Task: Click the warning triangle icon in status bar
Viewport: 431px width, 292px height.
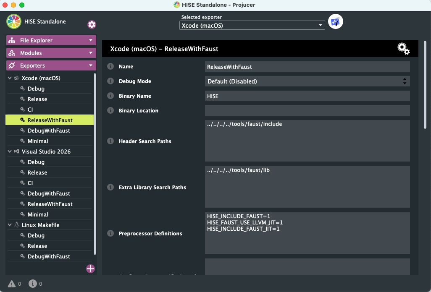Action: point(11,284)
